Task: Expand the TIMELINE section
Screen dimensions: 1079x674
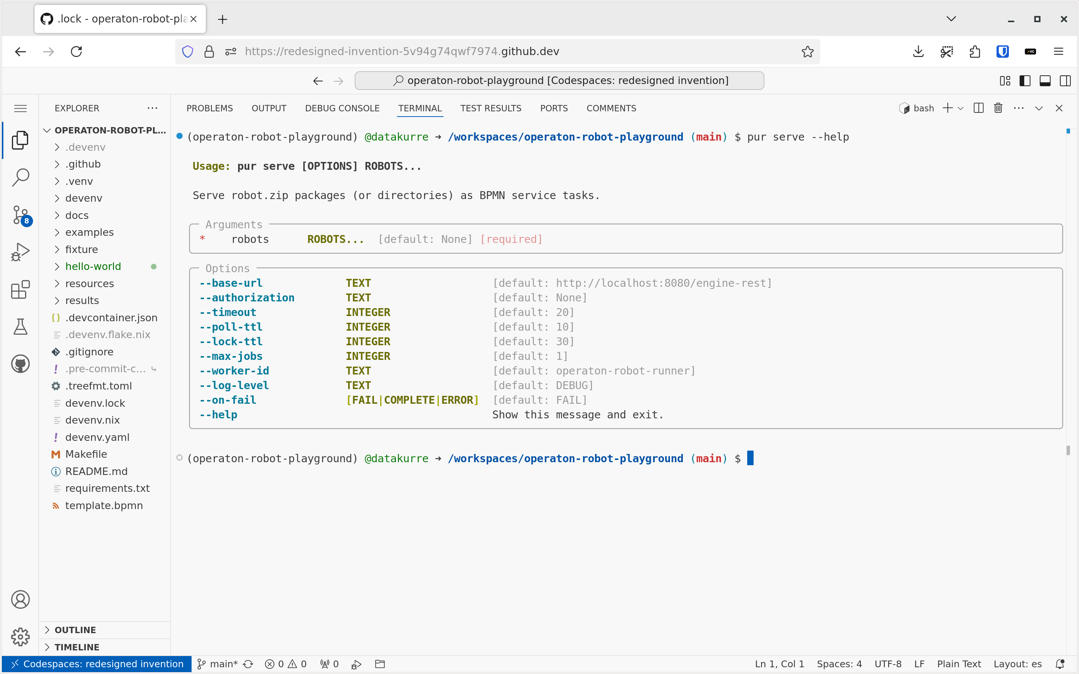Action: (105, 647)
